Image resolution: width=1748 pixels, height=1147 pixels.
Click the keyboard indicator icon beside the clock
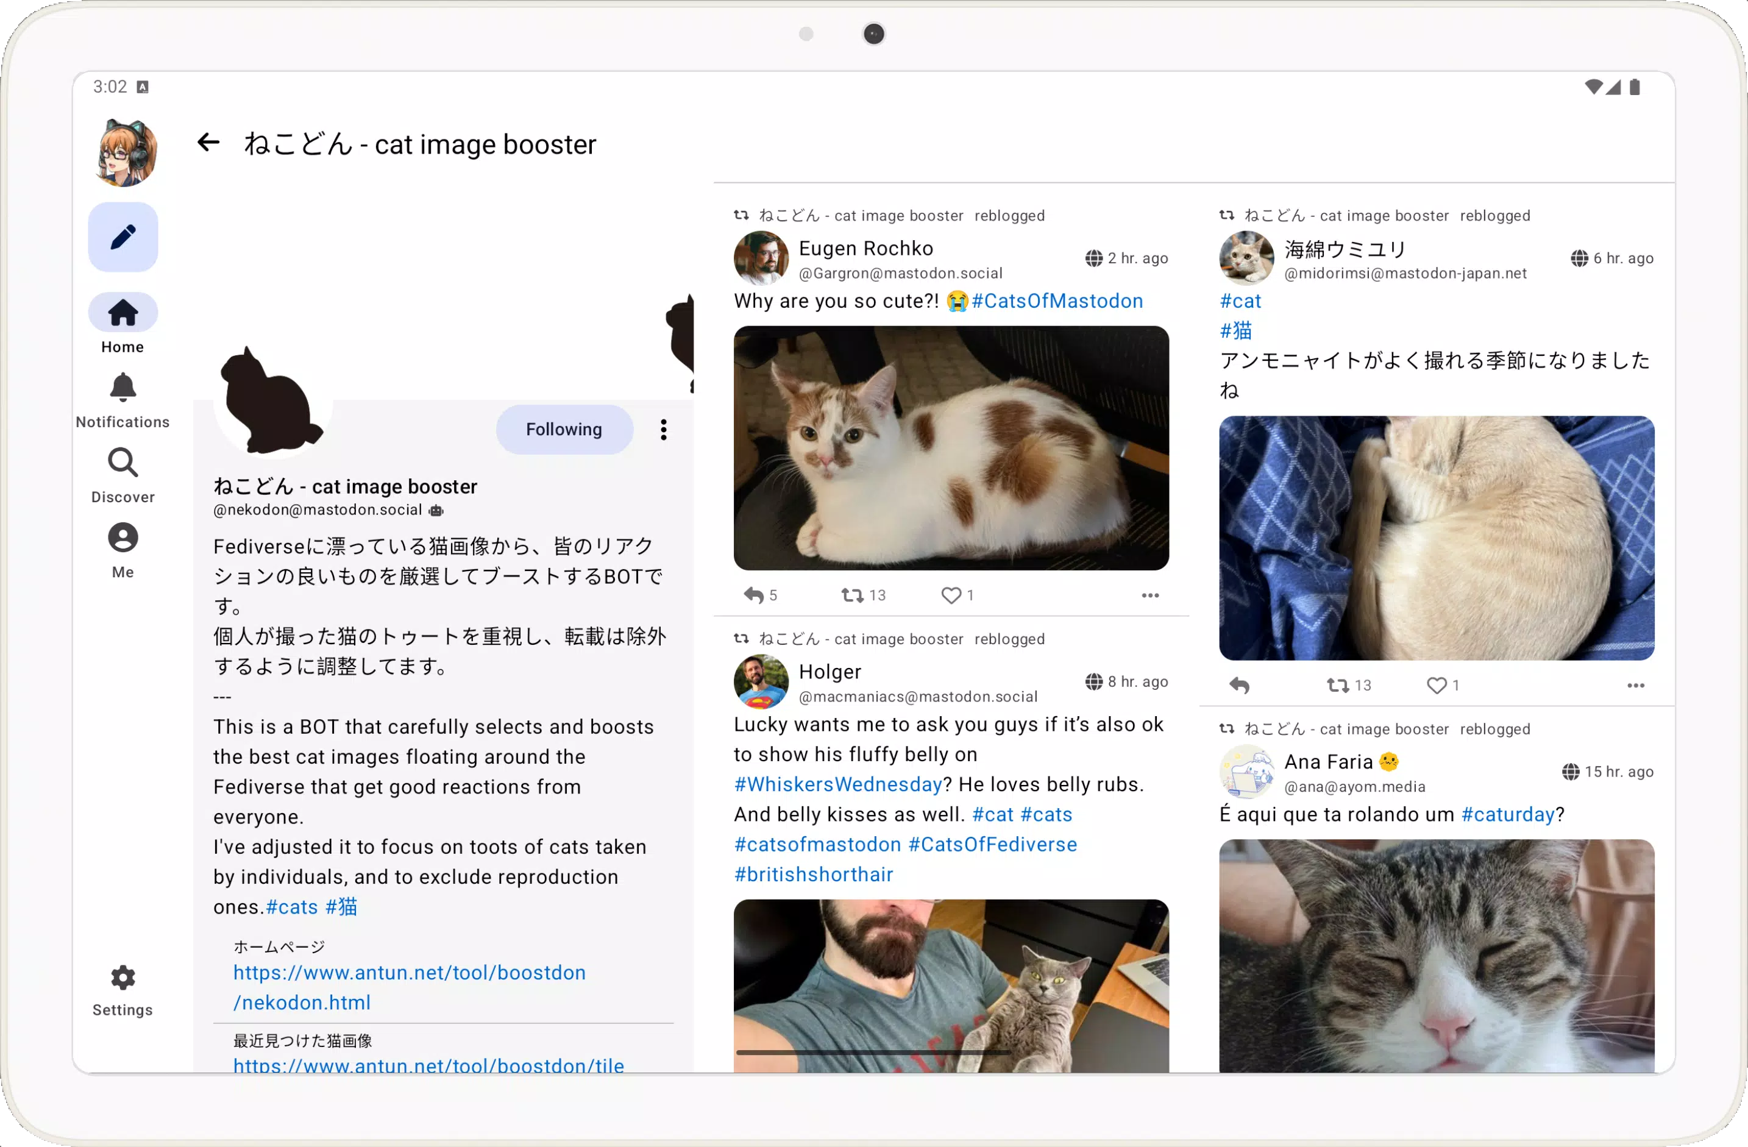tap(143, 87)
